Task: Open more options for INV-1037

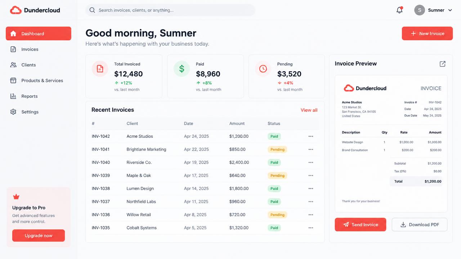Action: tap(311, 202)
